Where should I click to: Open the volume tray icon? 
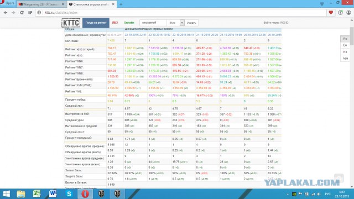[x=319, y=194]
